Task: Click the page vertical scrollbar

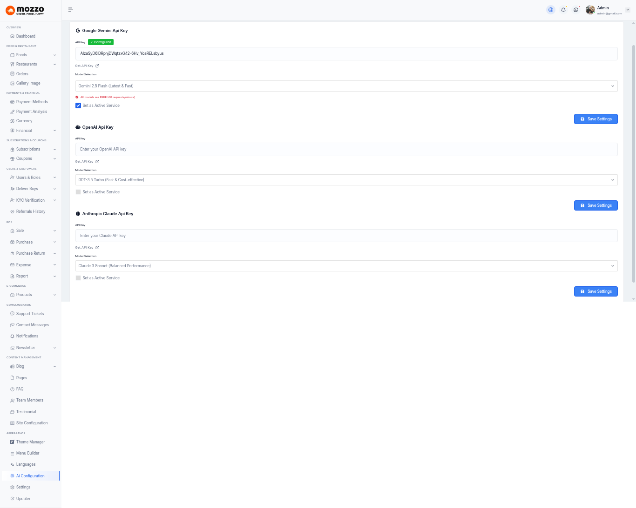Action: click(x=634, y=163)
